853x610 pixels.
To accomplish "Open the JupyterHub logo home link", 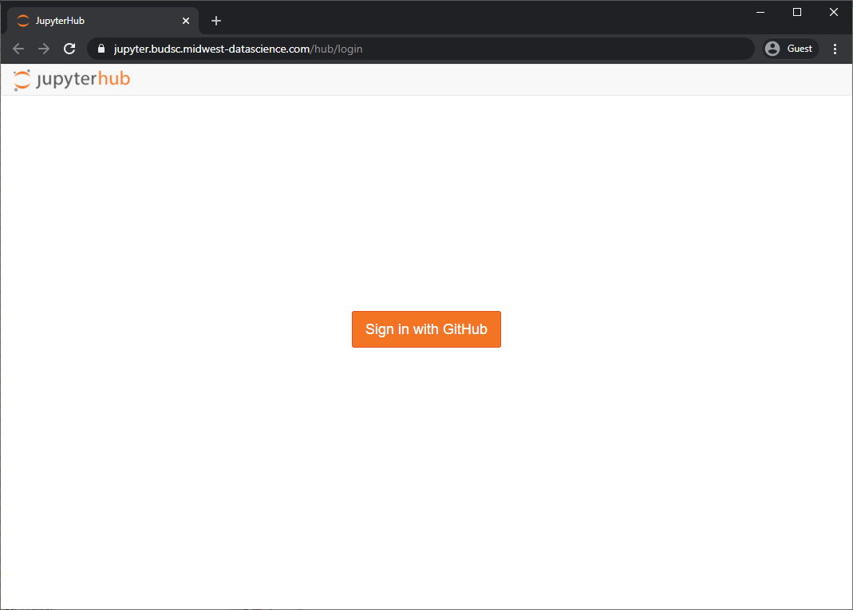I will coord(72,80).
